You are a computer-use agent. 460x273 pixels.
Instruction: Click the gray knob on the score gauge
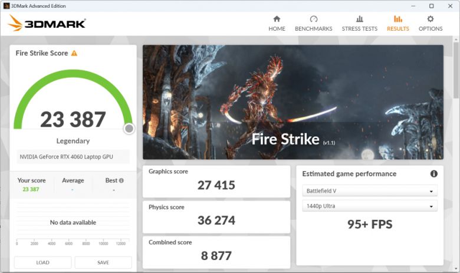(129, 129)
